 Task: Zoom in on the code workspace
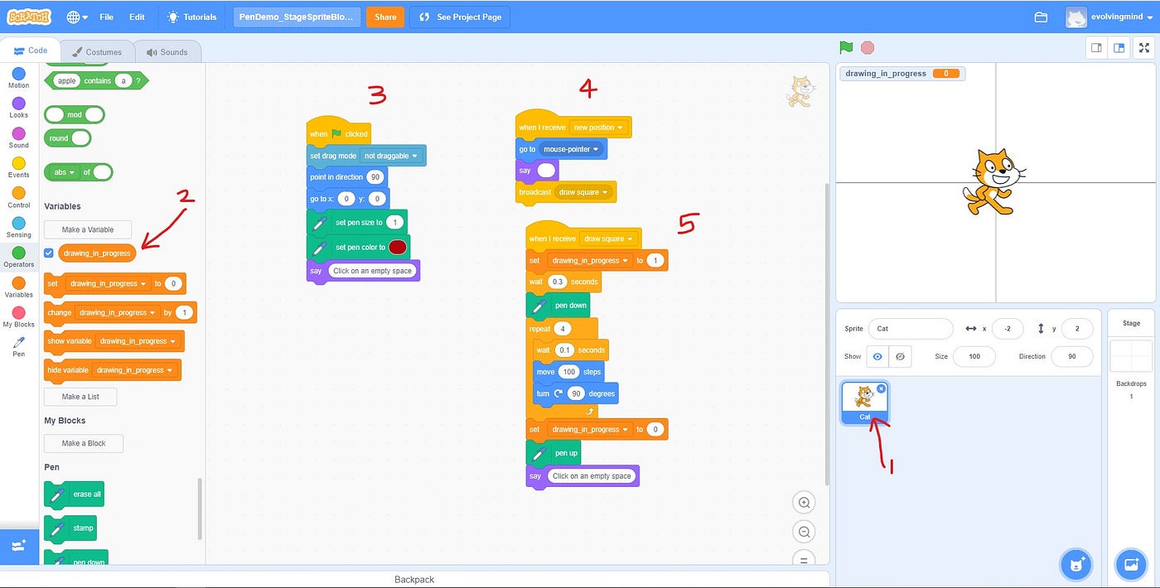(x=804, y=502)
